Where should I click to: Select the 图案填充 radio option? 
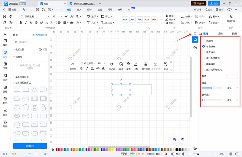click(x=204, y=64)
